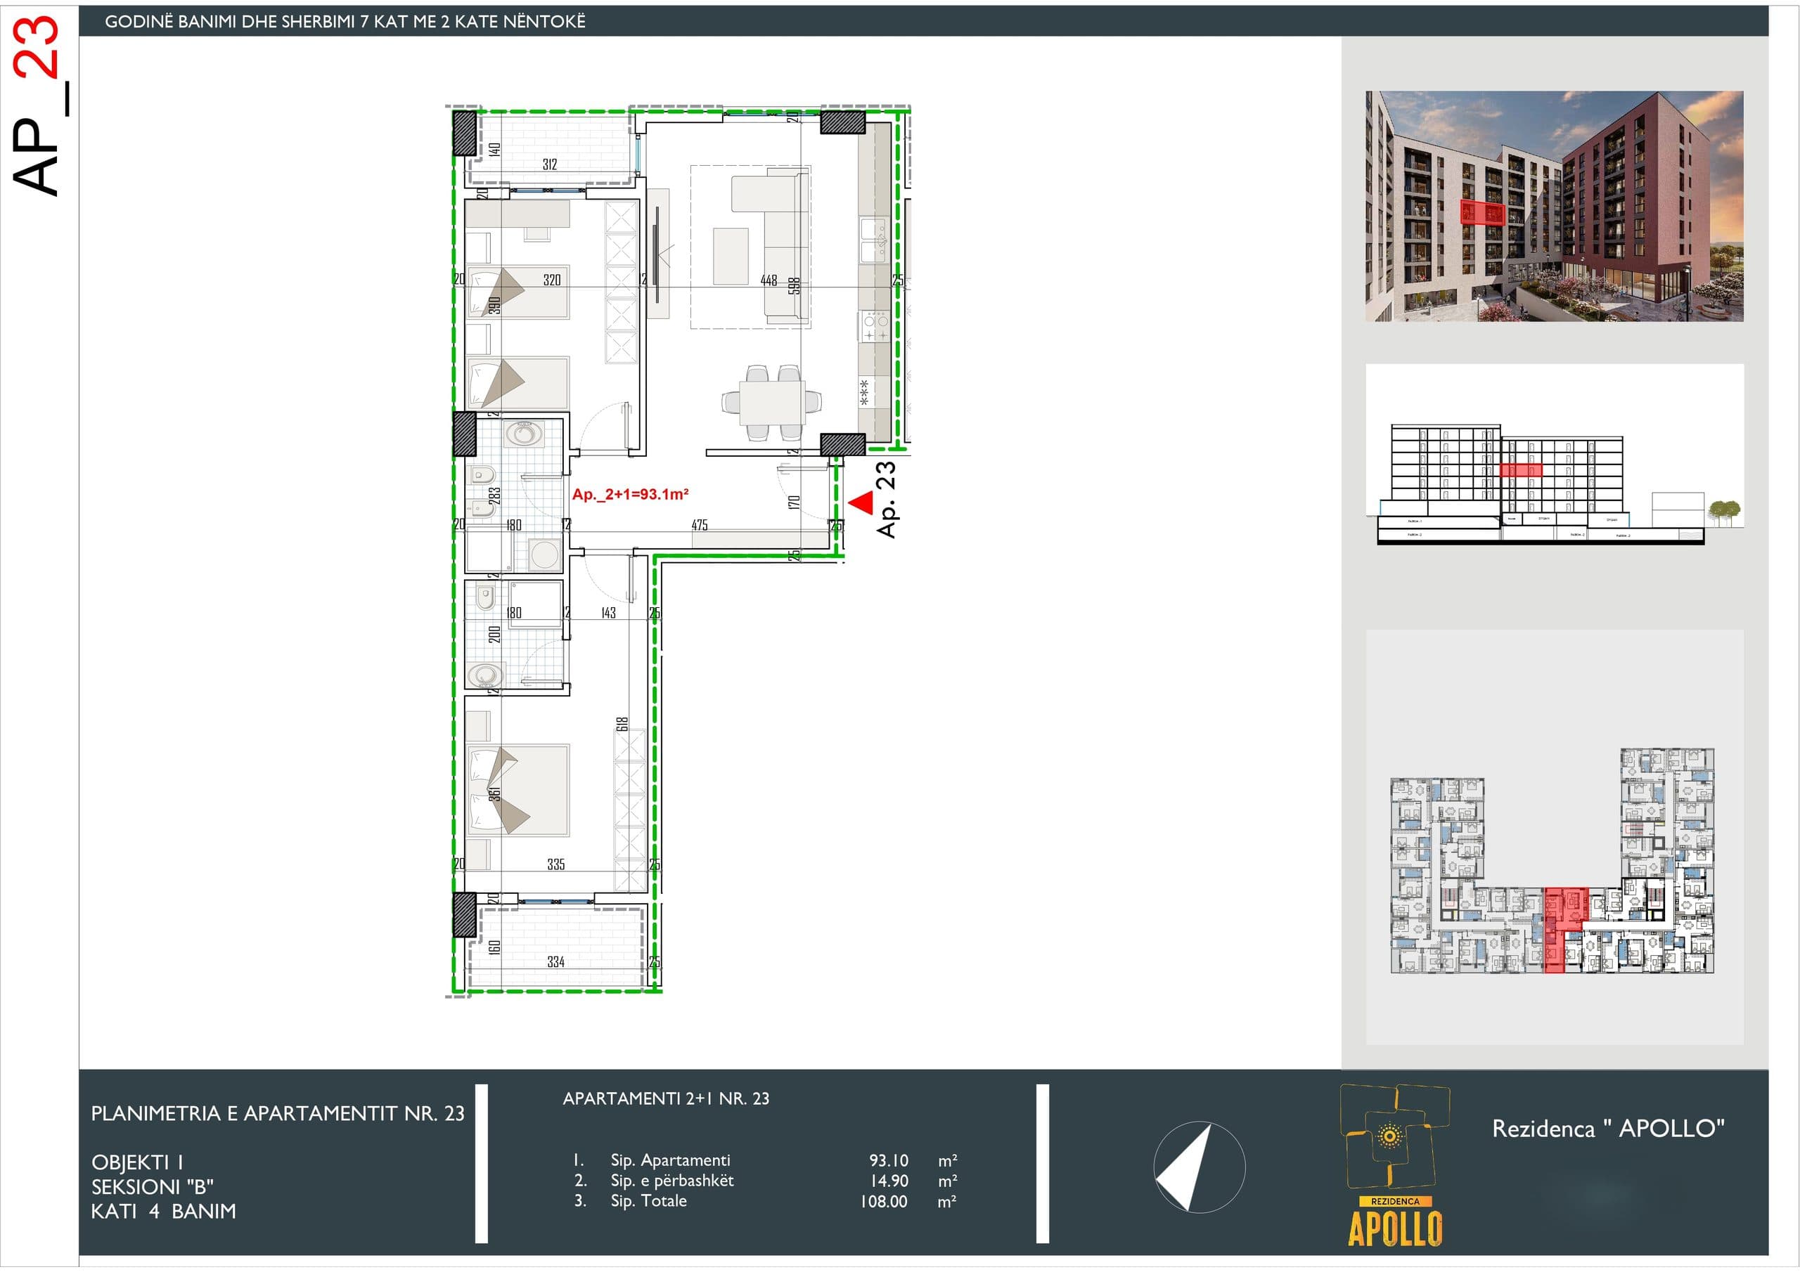Click the red entrance triangle marker

coord(861,502)
